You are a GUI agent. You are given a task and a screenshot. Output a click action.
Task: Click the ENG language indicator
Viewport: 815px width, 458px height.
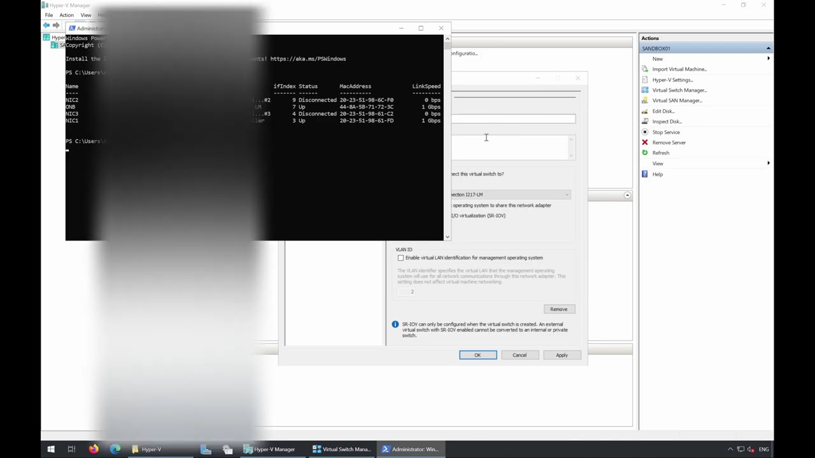(x=763, y=449)
